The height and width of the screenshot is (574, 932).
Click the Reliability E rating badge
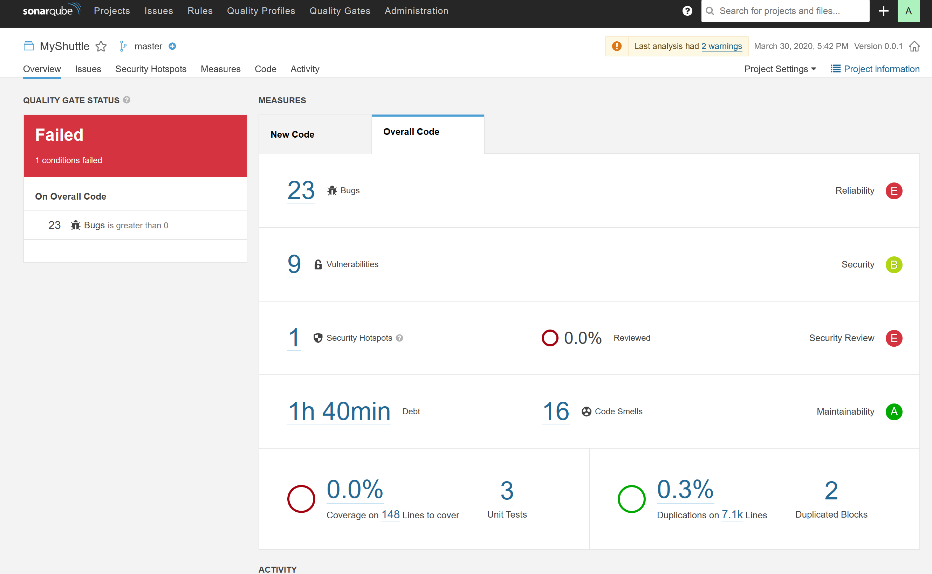click(x=894, y=191)
